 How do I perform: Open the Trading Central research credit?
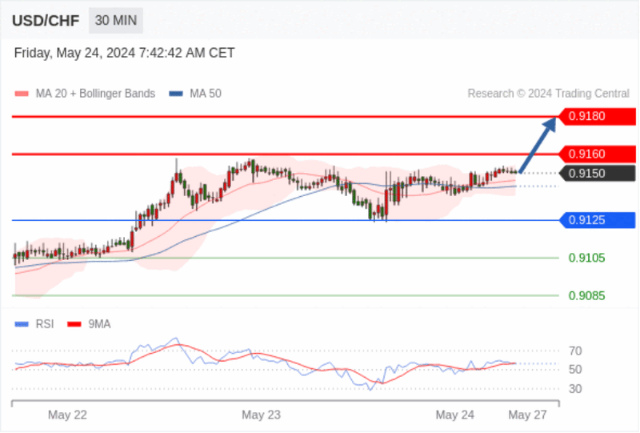548,94
